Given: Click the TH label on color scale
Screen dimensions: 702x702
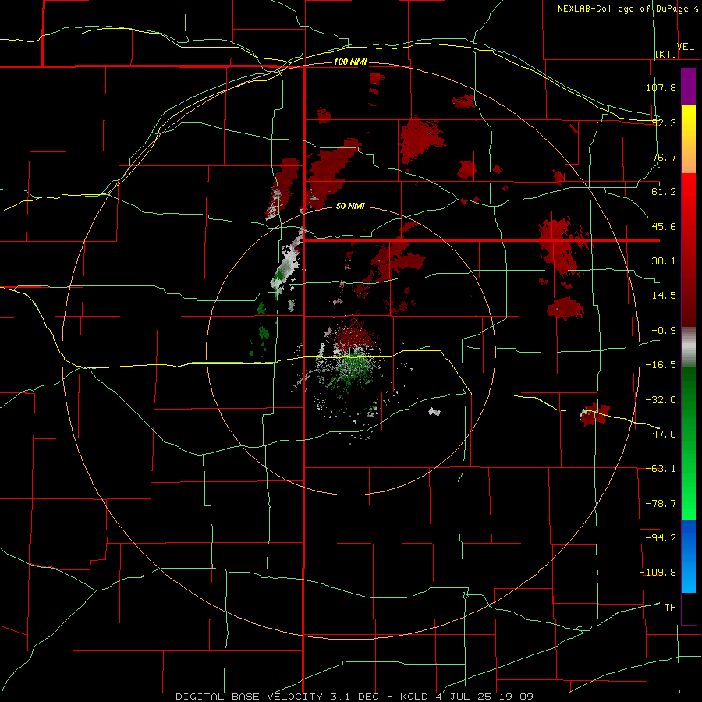Looking at the screenshot, I should (x=670, y=607).
